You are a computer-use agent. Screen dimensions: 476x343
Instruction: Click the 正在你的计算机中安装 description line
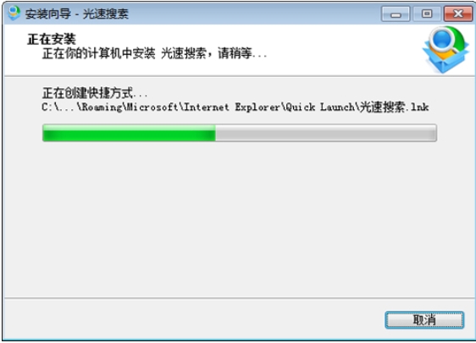click(x=154, y=53)
